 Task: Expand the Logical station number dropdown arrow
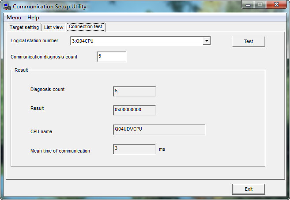click(x=206, y=41)
